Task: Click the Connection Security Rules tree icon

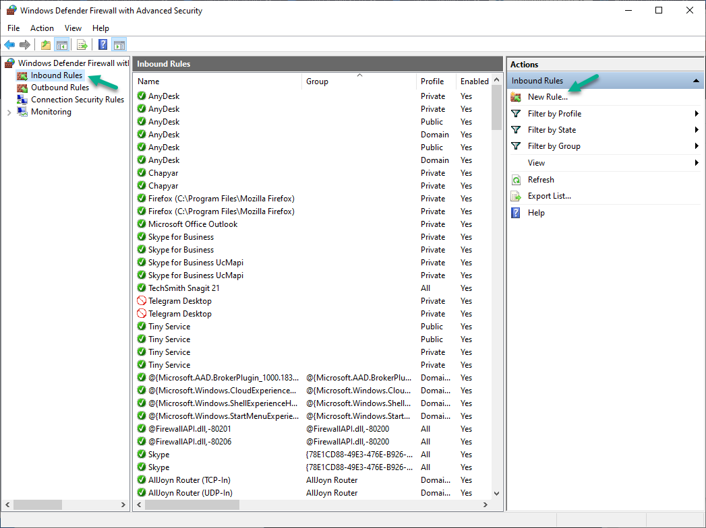Action: [22, 100]
